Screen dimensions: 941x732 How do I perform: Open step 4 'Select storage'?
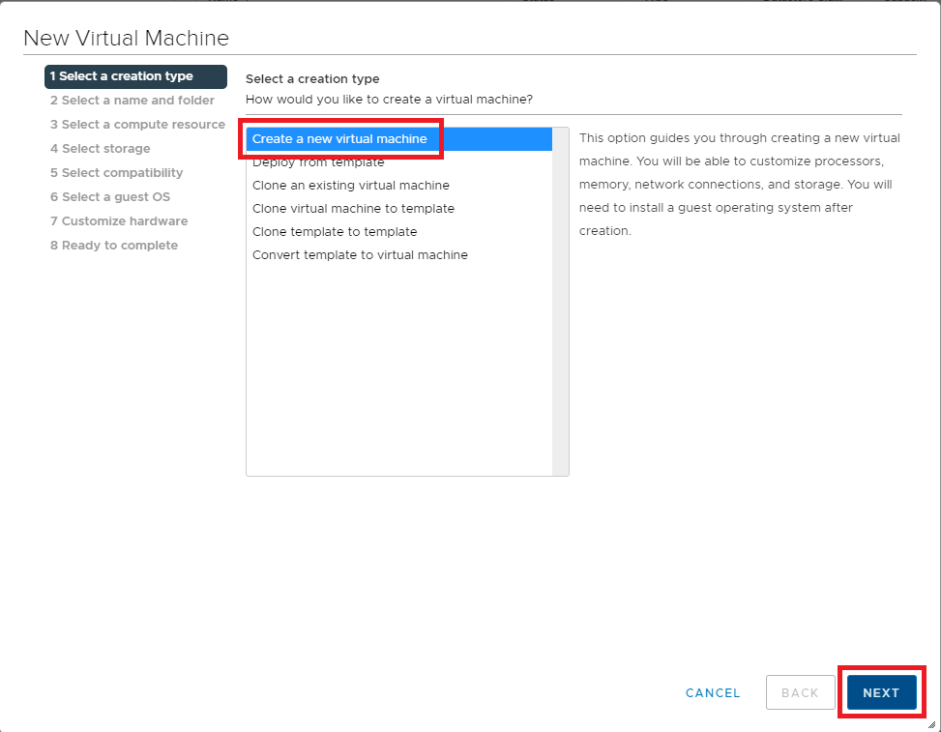click(x=101, y=149)
